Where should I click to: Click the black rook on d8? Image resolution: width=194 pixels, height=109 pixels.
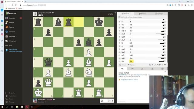69,22
